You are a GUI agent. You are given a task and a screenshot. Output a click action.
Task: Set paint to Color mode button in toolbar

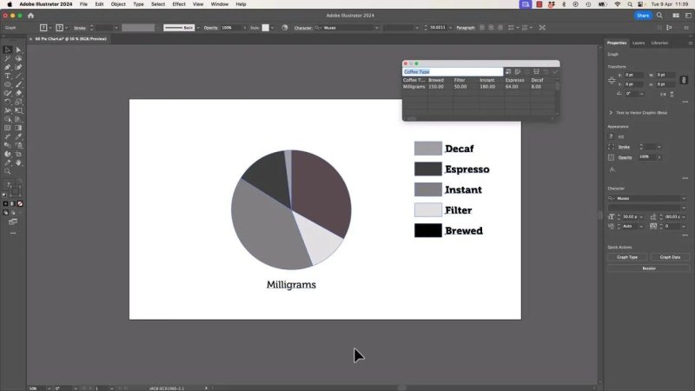pos(6,203)
